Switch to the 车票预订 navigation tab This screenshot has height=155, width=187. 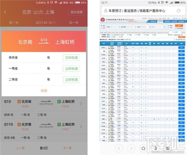(x=160, y=21)
